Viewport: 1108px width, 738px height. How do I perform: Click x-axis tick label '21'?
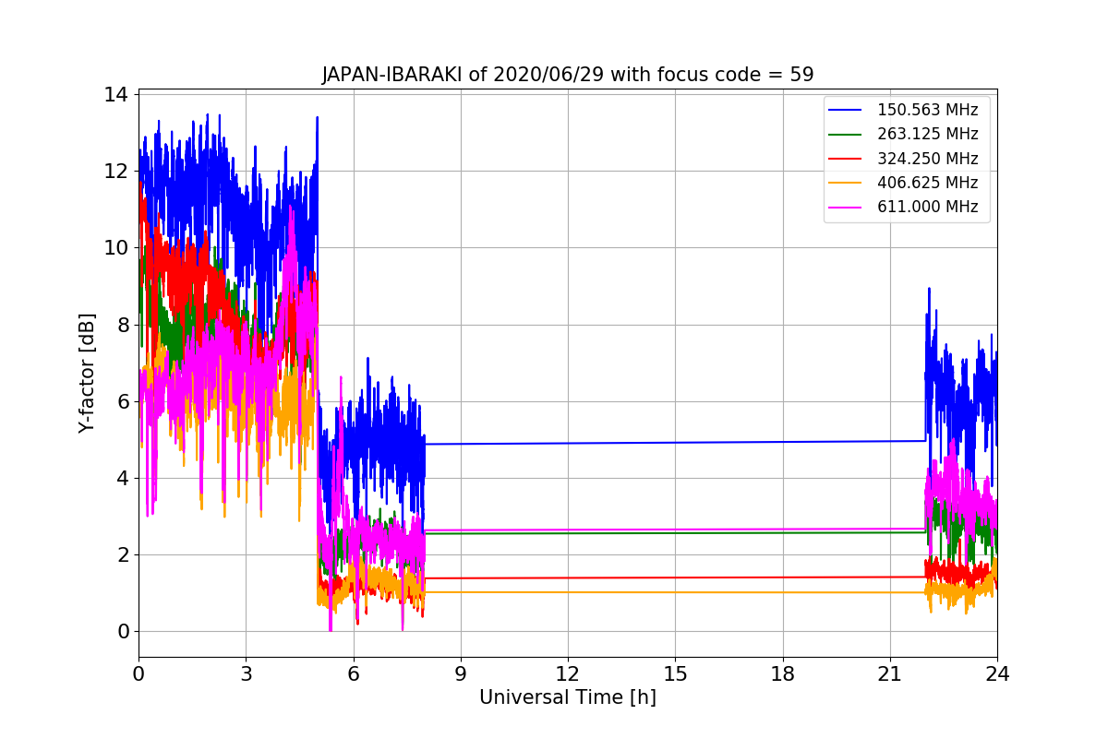[889, 673]
